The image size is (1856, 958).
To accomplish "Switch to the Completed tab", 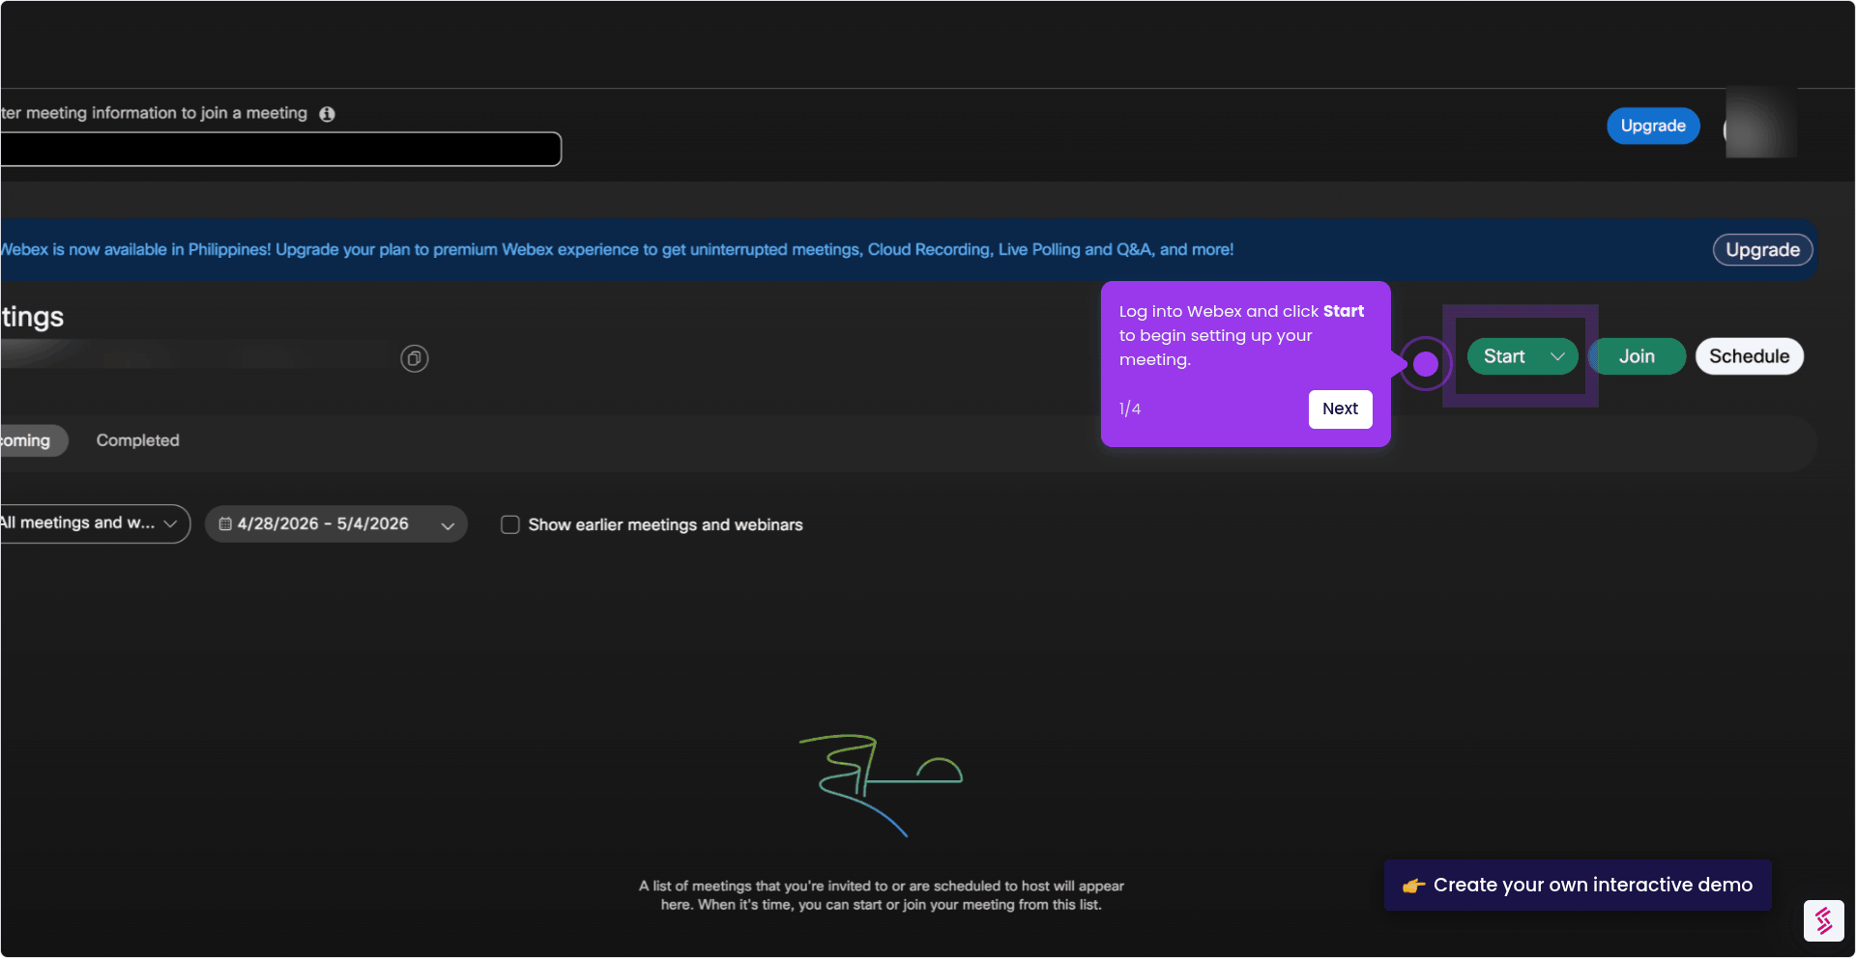I will click(137, 440).
